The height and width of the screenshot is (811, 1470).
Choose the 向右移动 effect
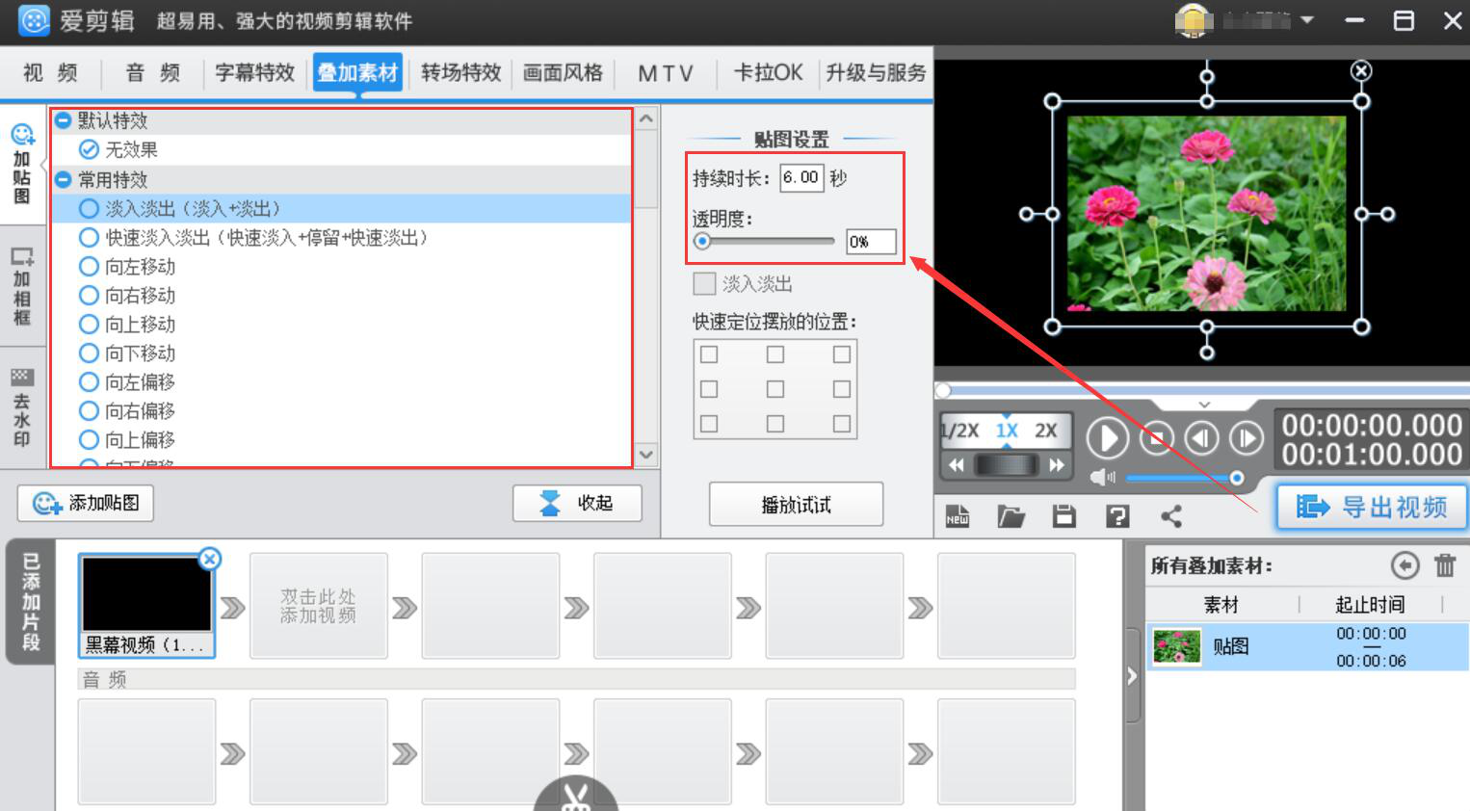[89, 295]
